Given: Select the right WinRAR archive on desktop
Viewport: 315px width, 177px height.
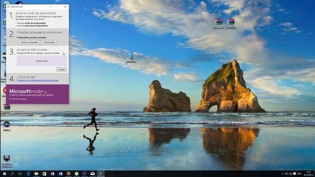Looking at the screenshot, I should coord(231,24).
